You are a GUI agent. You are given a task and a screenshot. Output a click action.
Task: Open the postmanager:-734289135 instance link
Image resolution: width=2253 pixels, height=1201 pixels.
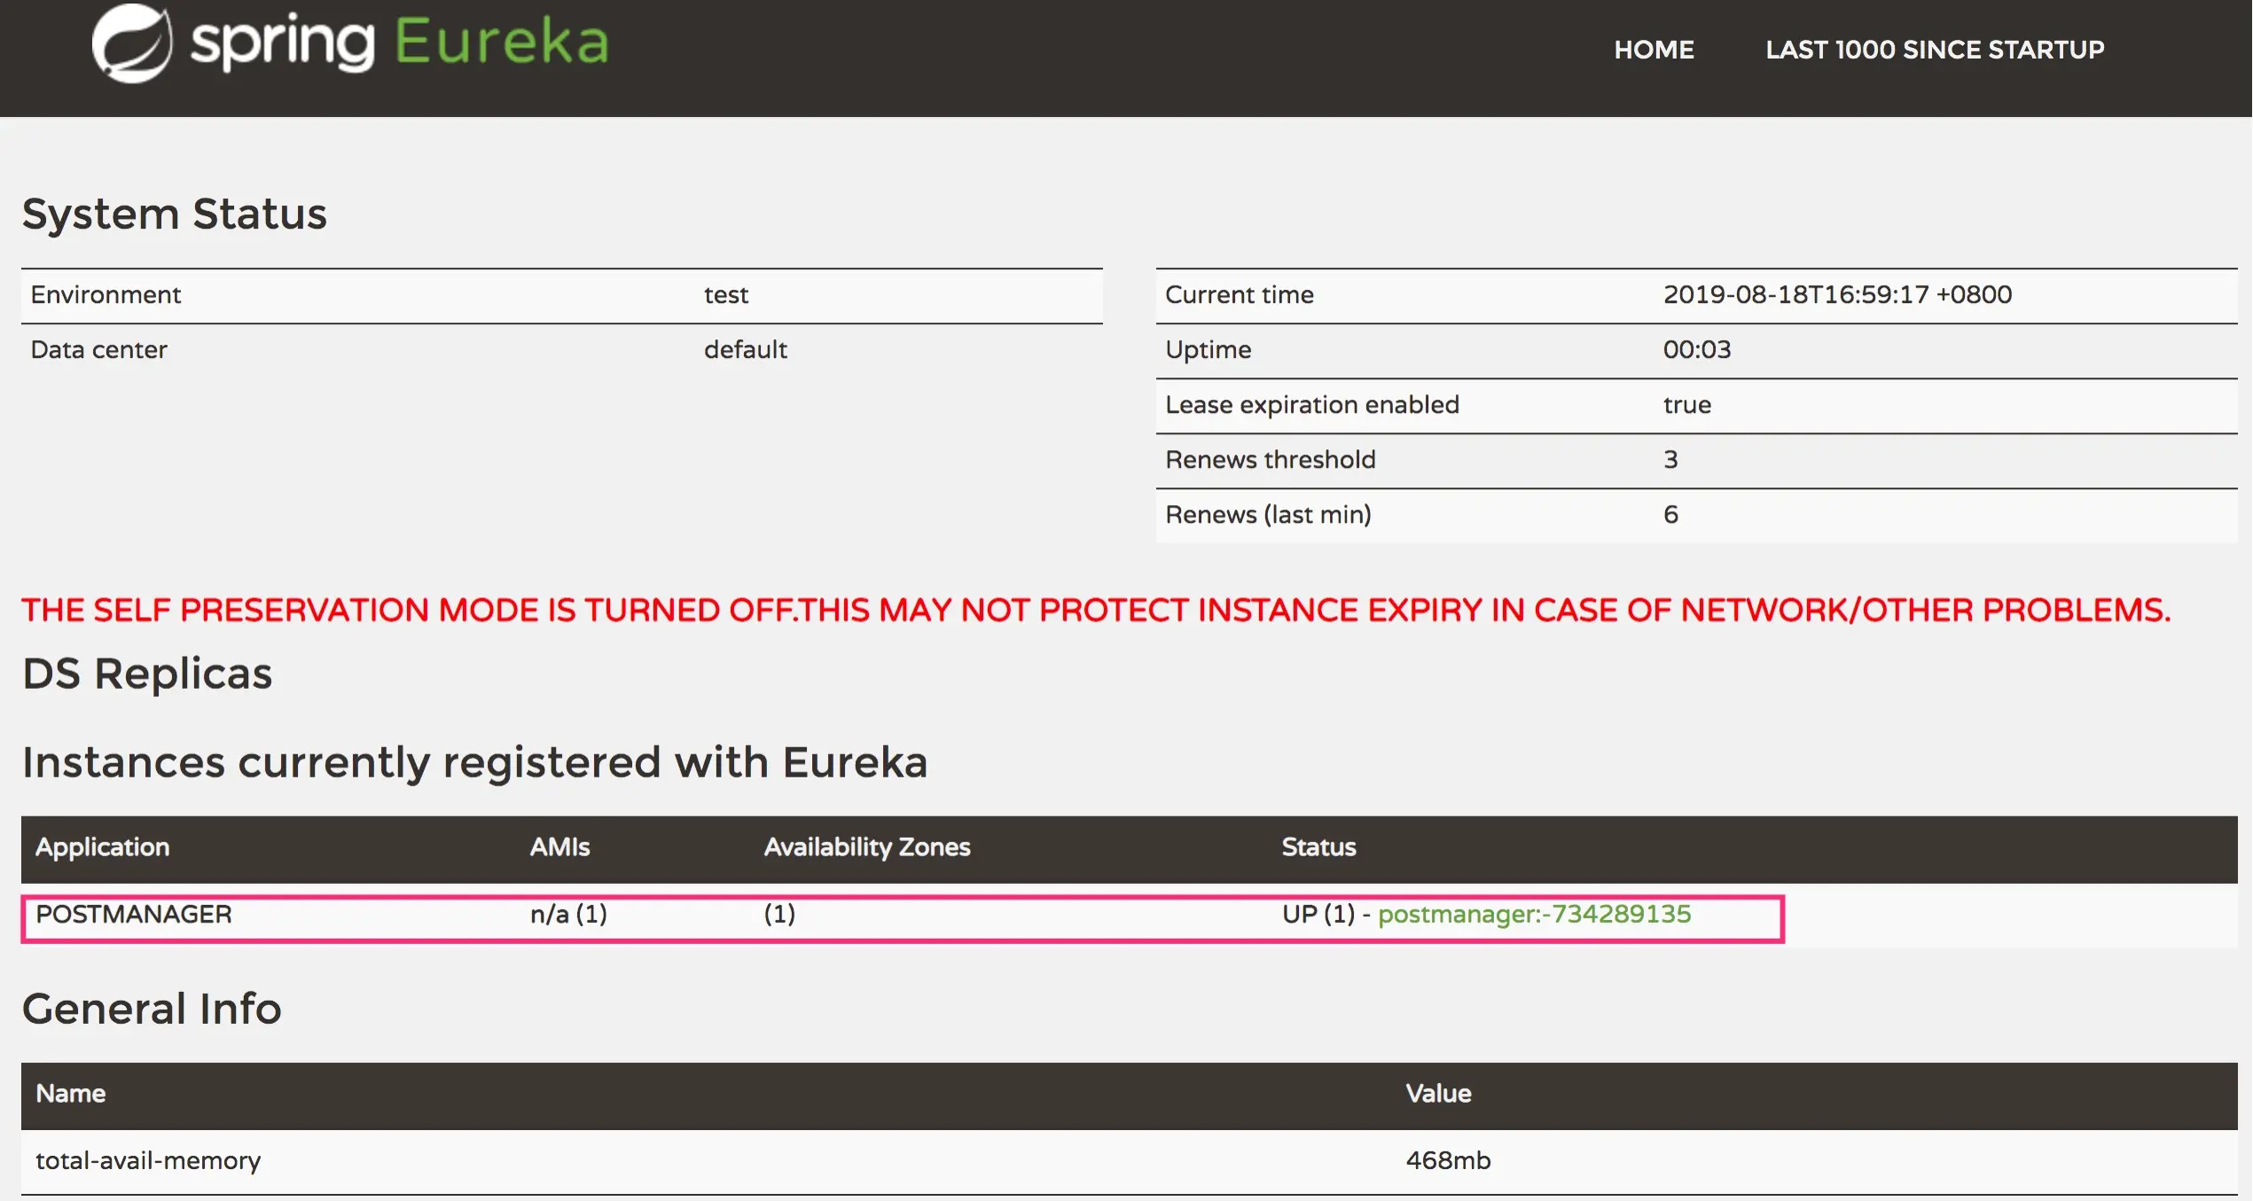click(x=1534, y=914)
